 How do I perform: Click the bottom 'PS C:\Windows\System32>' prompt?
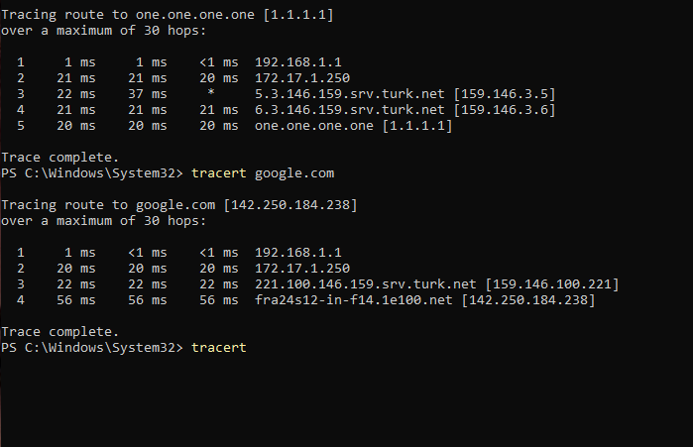point(92,348)
